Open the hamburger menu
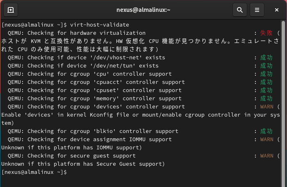 pos(257,10)
